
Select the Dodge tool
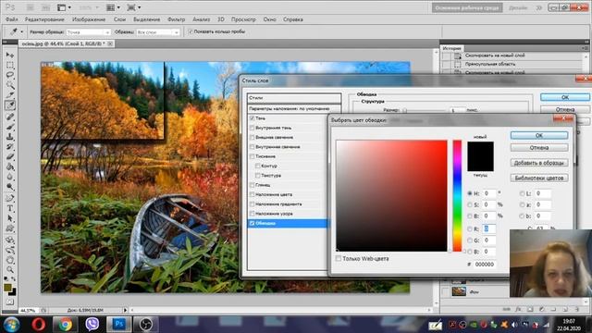10,187
